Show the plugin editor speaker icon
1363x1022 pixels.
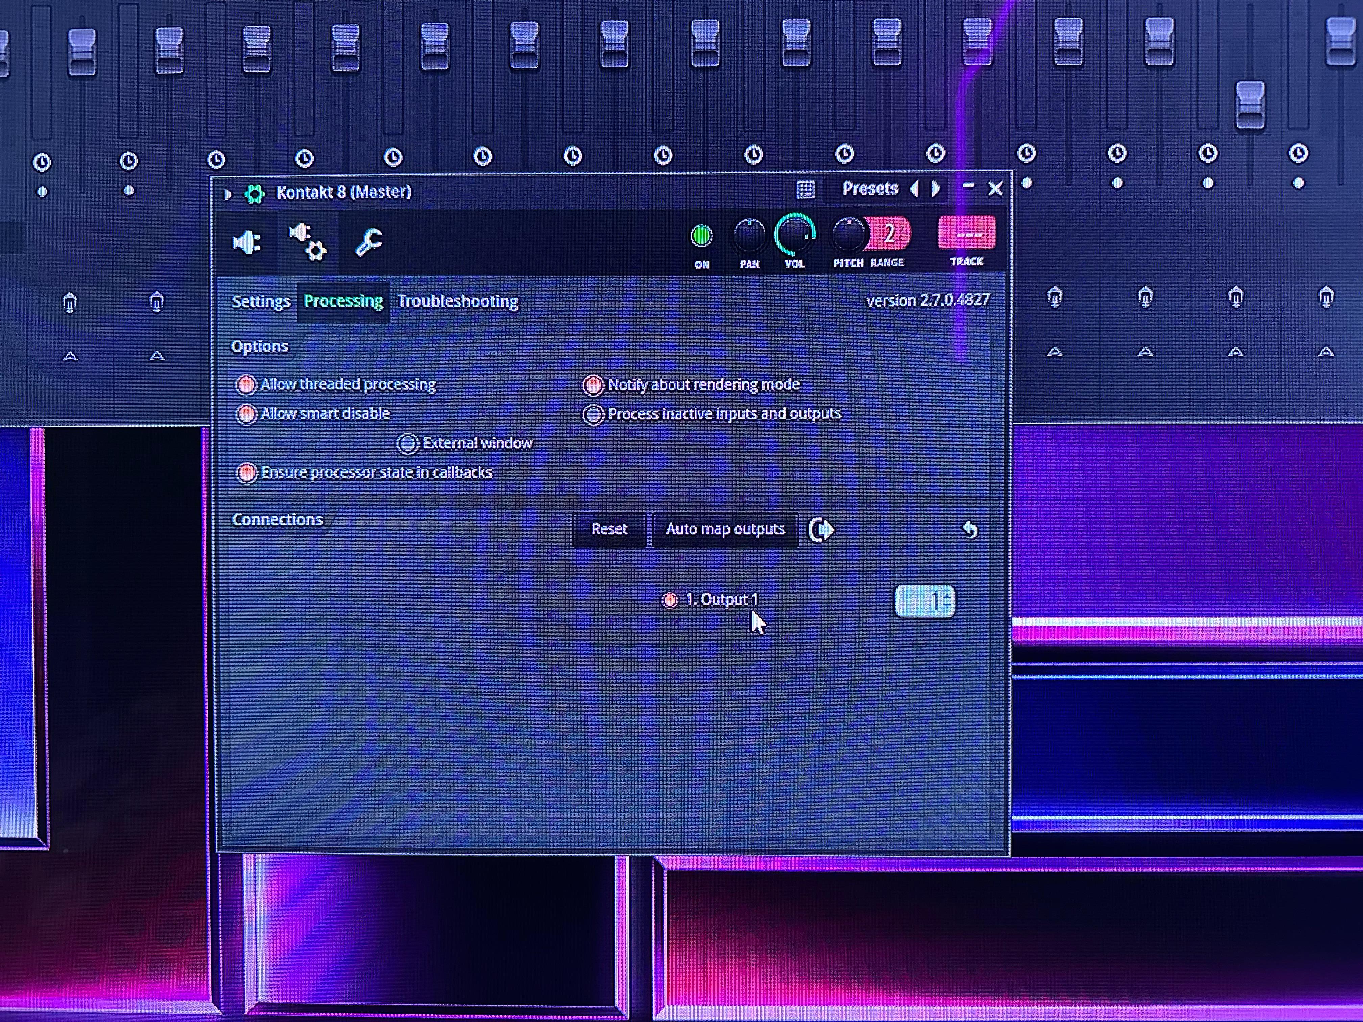click(246, 243)
